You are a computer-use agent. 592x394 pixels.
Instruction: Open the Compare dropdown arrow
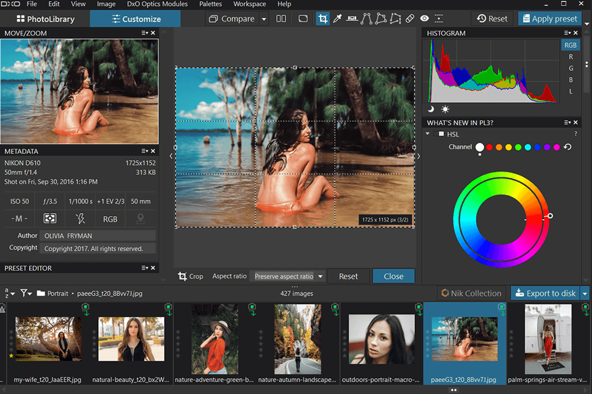click(x=264, y=19)
